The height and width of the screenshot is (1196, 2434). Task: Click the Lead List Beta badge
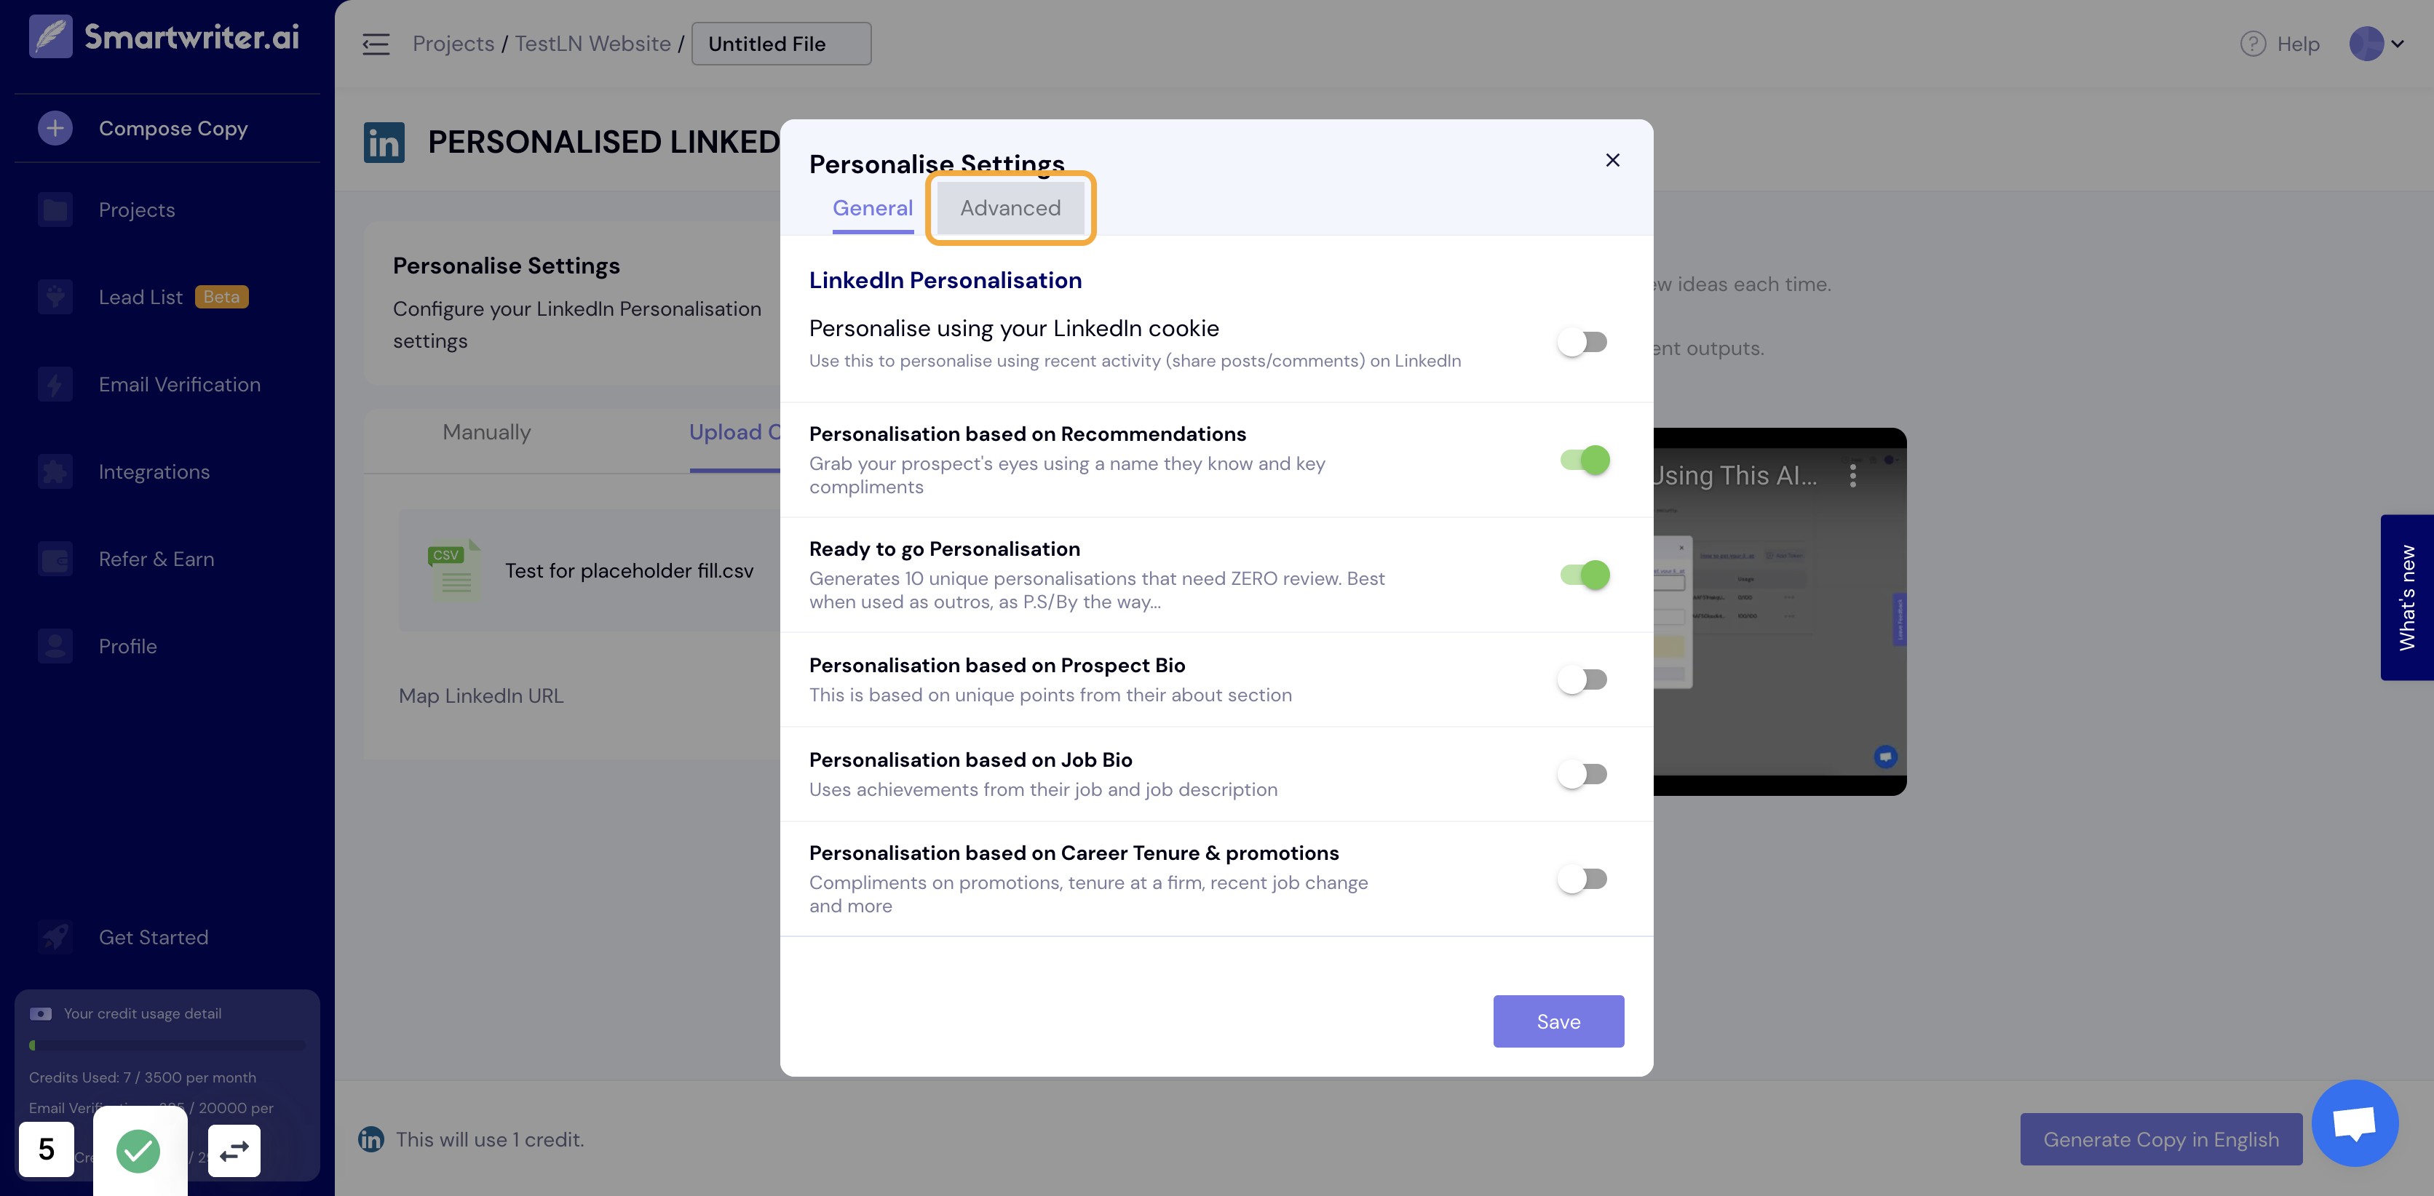221,297
